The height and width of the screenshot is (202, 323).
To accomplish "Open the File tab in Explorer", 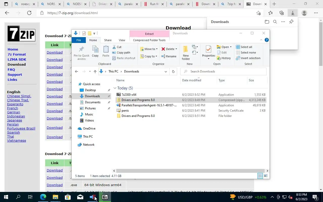I will point(79,40).
